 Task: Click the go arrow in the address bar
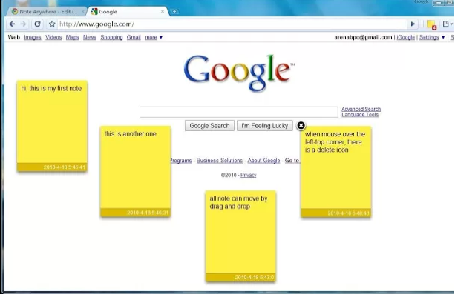pos(413,24)
